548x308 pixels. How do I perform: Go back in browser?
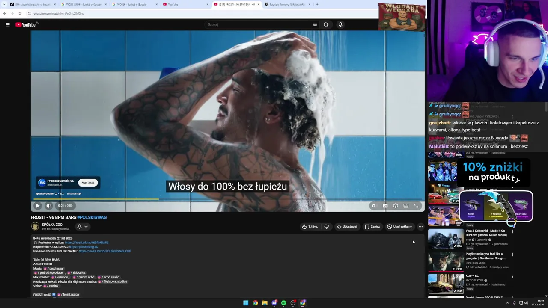coord(5,13)
